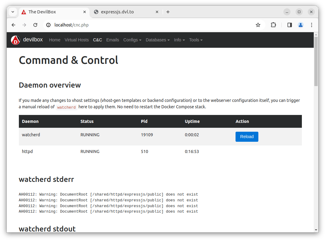Open a new browser tab
Viewport: 325px width, 240px height.
coord(168,12)
